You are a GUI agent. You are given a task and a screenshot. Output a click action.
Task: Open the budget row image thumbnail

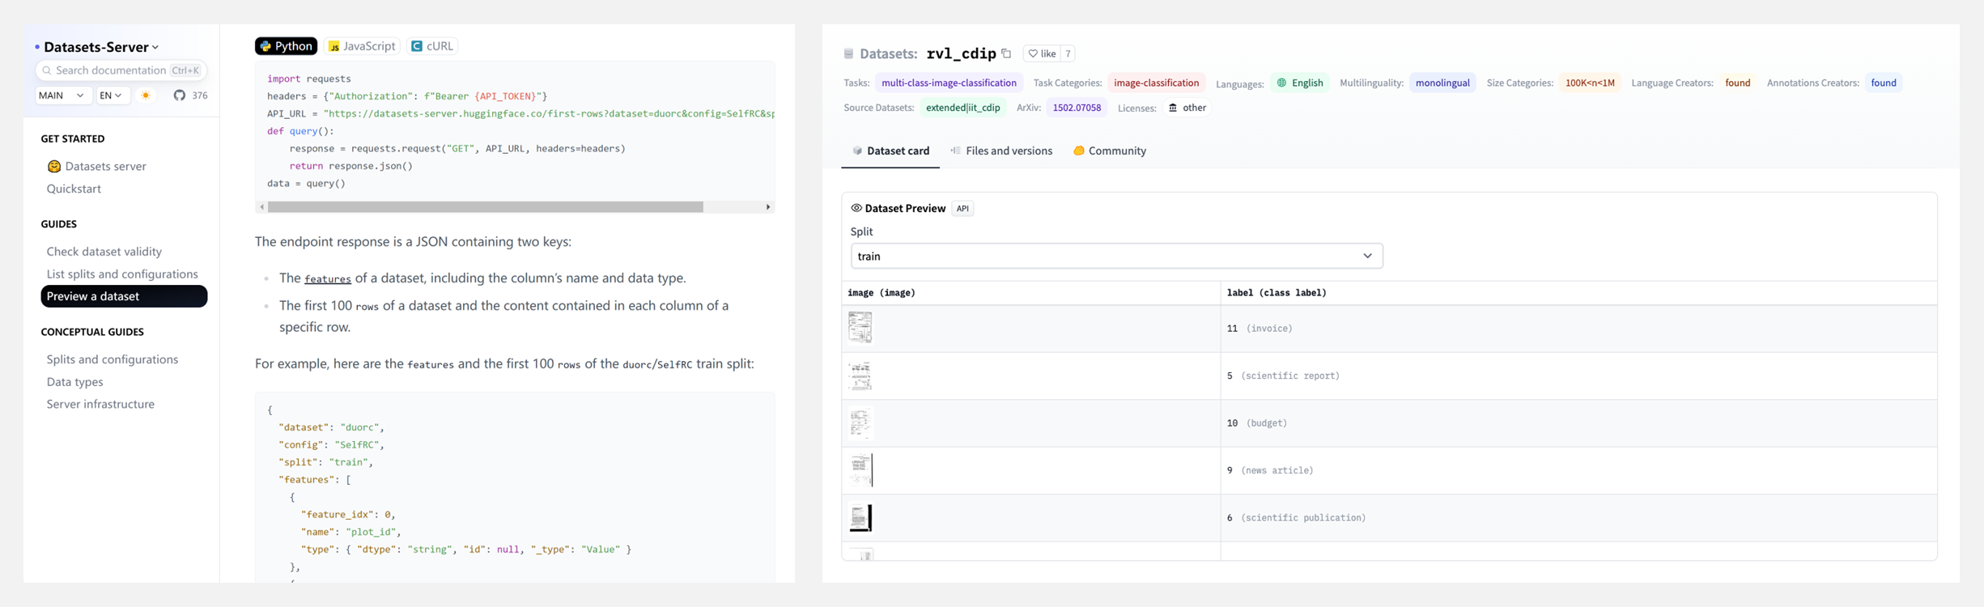(x=860, y=423)
